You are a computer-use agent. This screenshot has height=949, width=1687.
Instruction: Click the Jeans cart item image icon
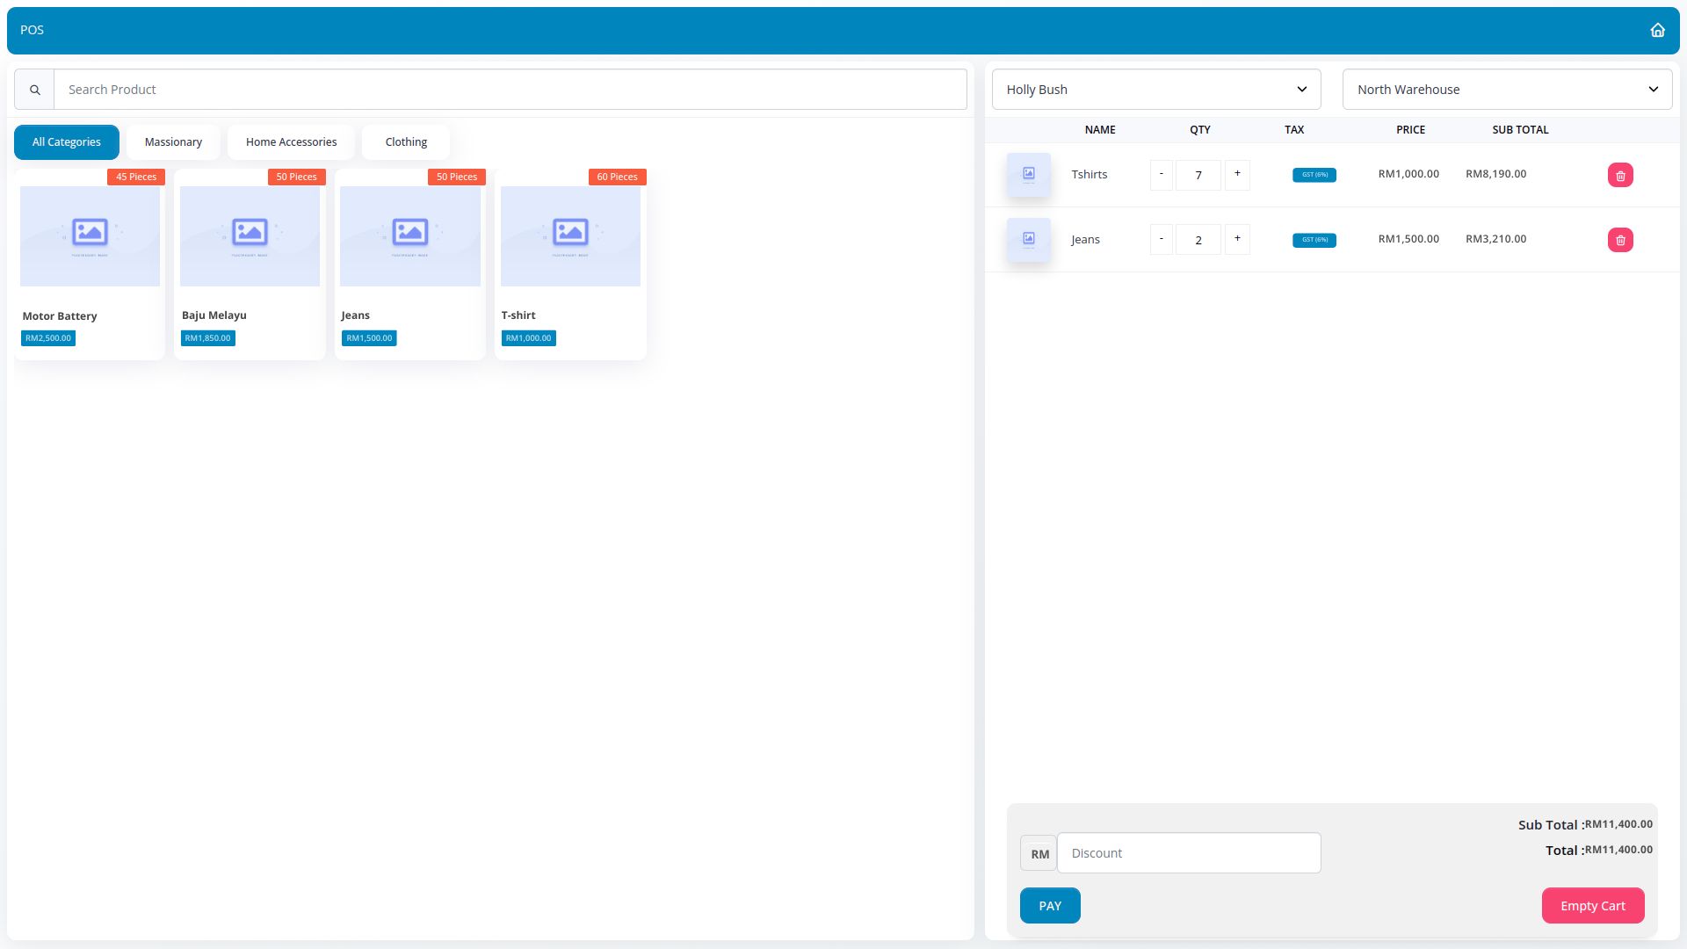1028,239
